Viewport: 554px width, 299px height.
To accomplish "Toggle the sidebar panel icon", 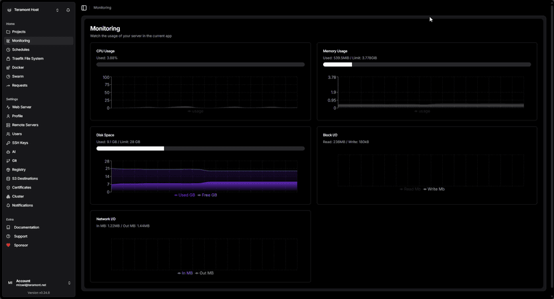I will 84,8.
